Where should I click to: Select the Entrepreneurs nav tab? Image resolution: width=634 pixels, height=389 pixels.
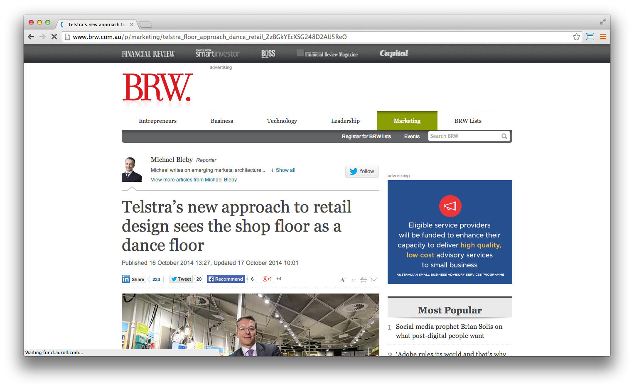(157, 121)
